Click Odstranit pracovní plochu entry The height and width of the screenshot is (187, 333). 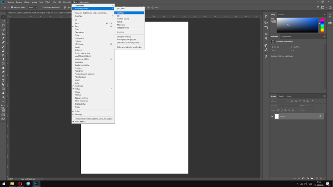click(130, 42)
